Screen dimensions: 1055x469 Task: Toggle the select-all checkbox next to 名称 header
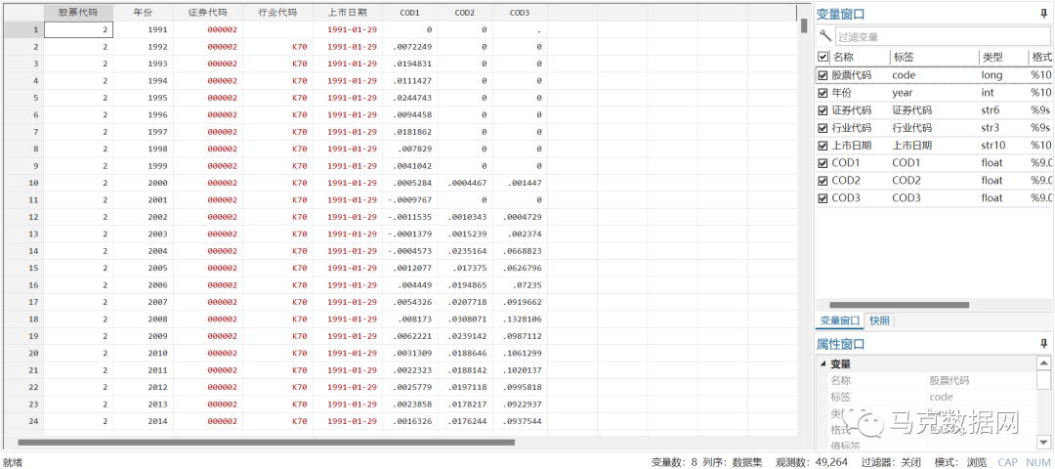click(x=823, y=58)
